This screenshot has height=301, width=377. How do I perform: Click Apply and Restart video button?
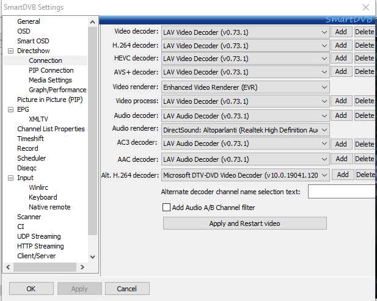[245, 223]
